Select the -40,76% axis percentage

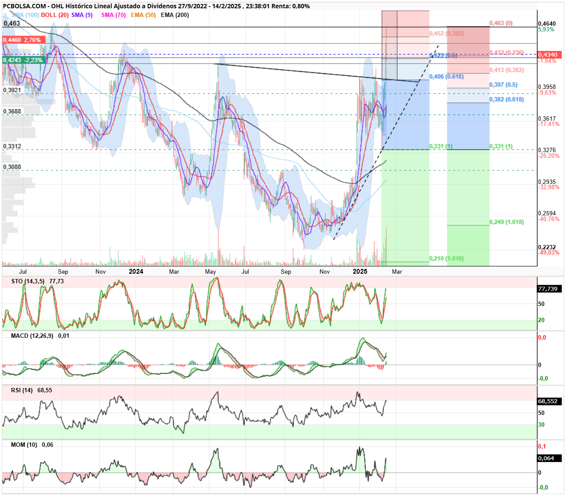point(549,219)
